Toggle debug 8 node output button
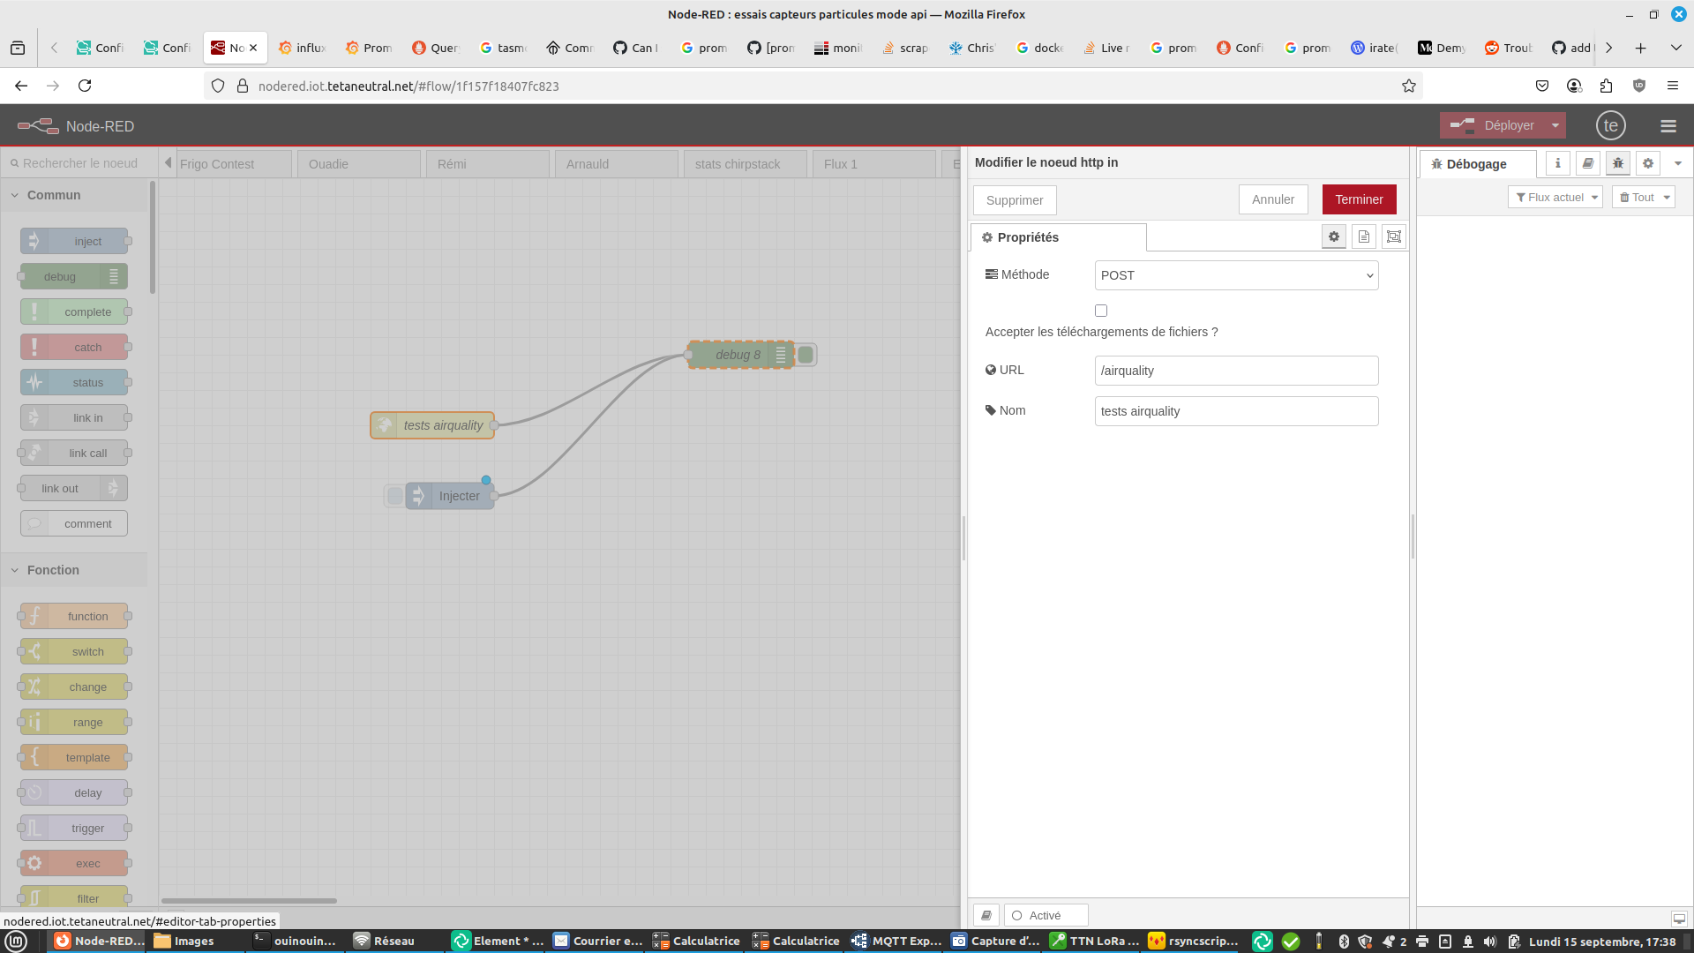Screen dimensions: 1694x953 [x=806, y=355]
